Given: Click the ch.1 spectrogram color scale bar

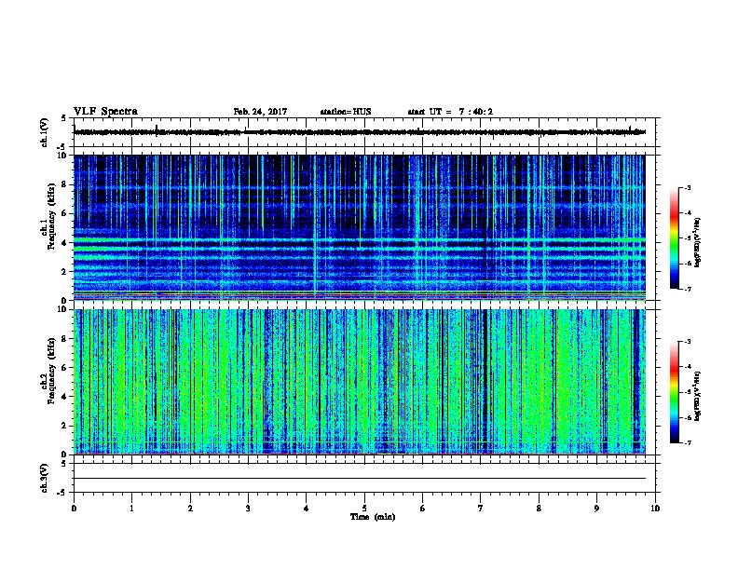Looking at the screenshot, I should click(x=674, y=238).
